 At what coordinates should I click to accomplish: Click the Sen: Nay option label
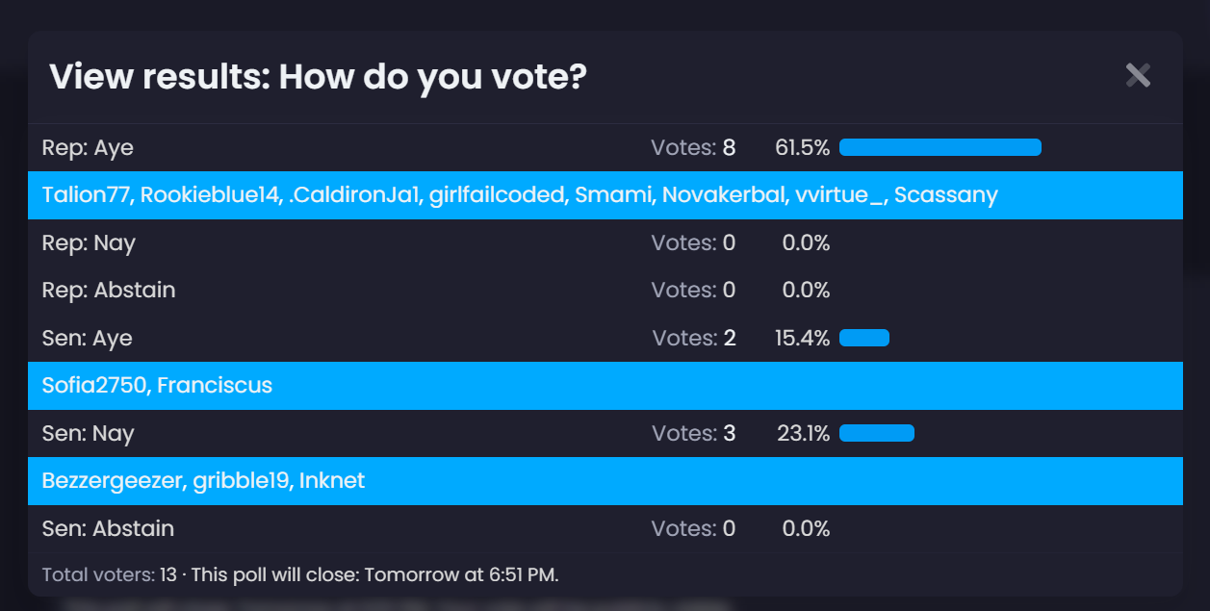[x=89, y=434]
